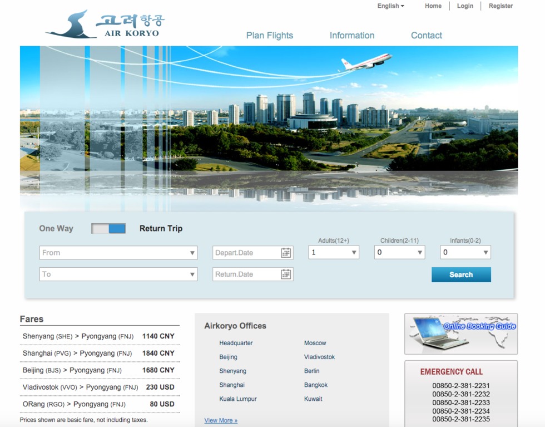Open the Adults(12+) count dropdown
This screenshot has height=427, width=545.
coord(334,252)
